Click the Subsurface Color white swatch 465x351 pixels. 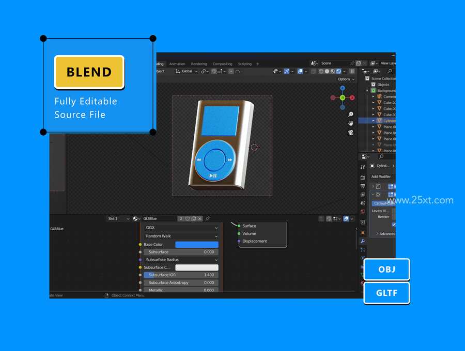[197, 267]
